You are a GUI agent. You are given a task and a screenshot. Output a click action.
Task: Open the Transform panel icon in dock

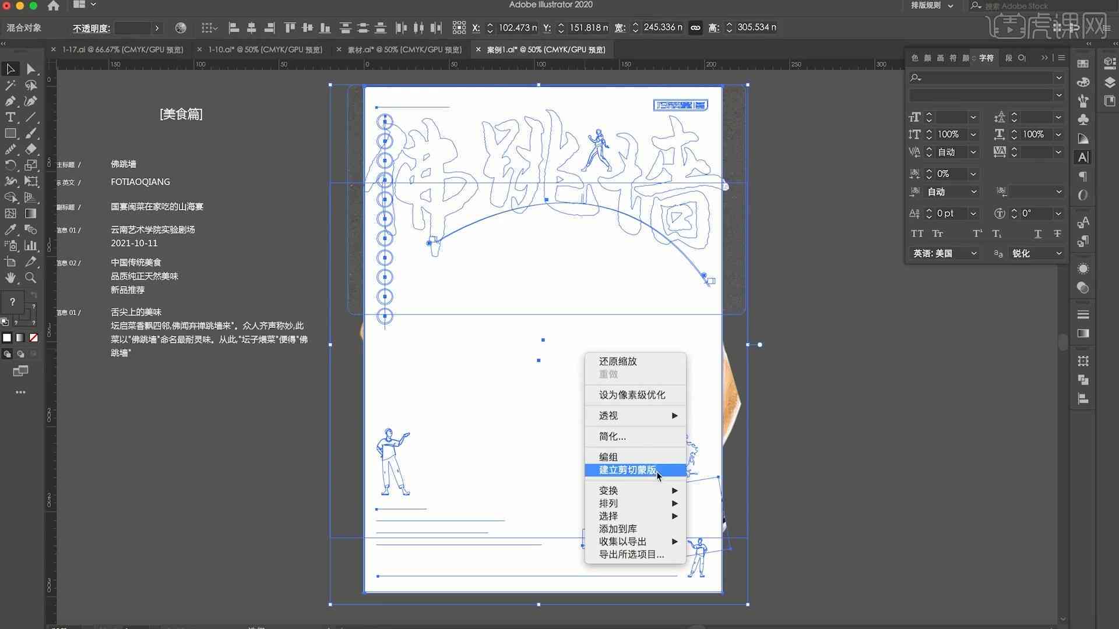click(x=1083, y=361)
